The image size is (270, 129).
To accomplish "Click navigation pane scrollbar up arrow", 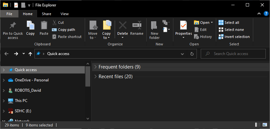I will [x=88, y=64].
